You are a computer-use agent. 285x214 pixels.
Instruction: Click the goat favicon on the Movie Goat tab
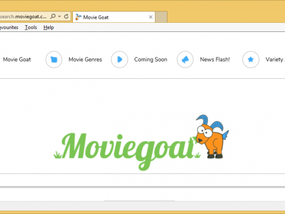click(78, 17)
